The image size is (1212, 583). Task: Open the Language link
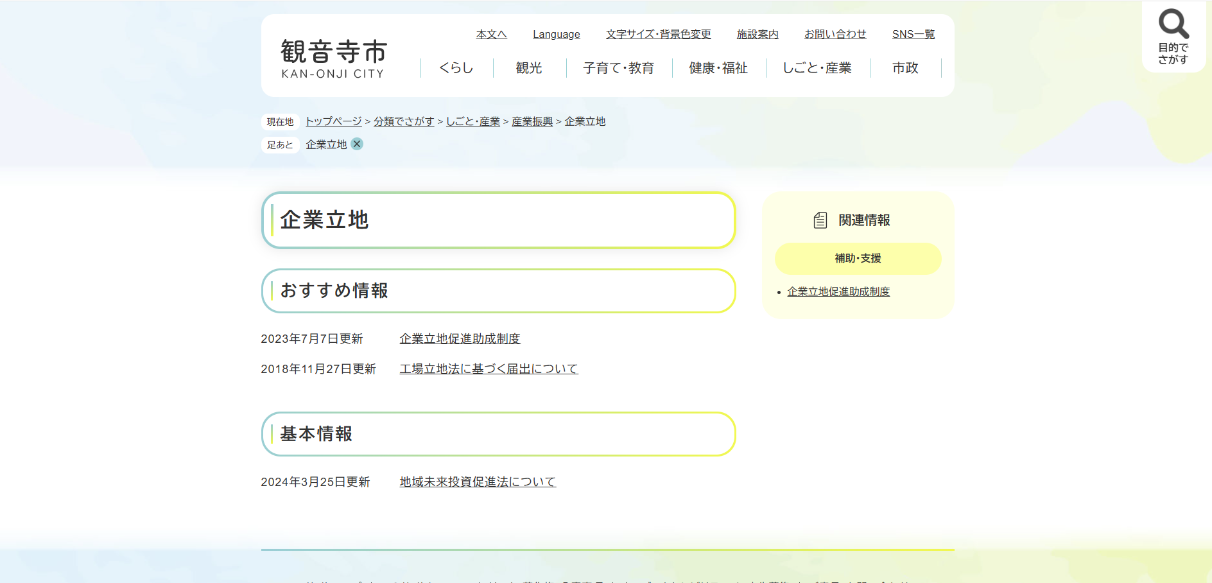pyautogui.click(x=556, y=34)
